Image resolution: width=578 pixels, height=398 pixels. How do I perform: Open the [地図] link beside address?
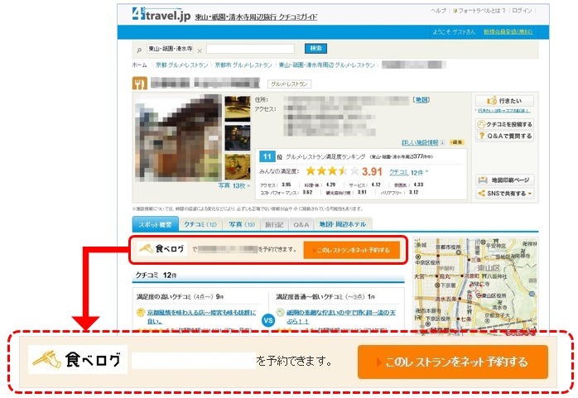click(x=421, y=100)
